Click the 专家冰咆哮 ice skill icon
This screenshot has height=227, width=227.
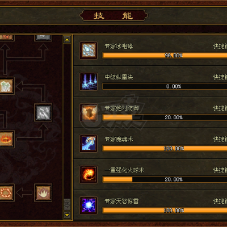point(89,51)
